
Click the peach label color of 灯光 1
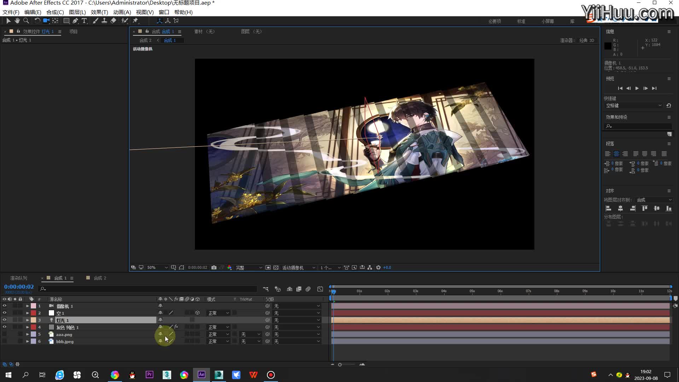pos(33,320)
